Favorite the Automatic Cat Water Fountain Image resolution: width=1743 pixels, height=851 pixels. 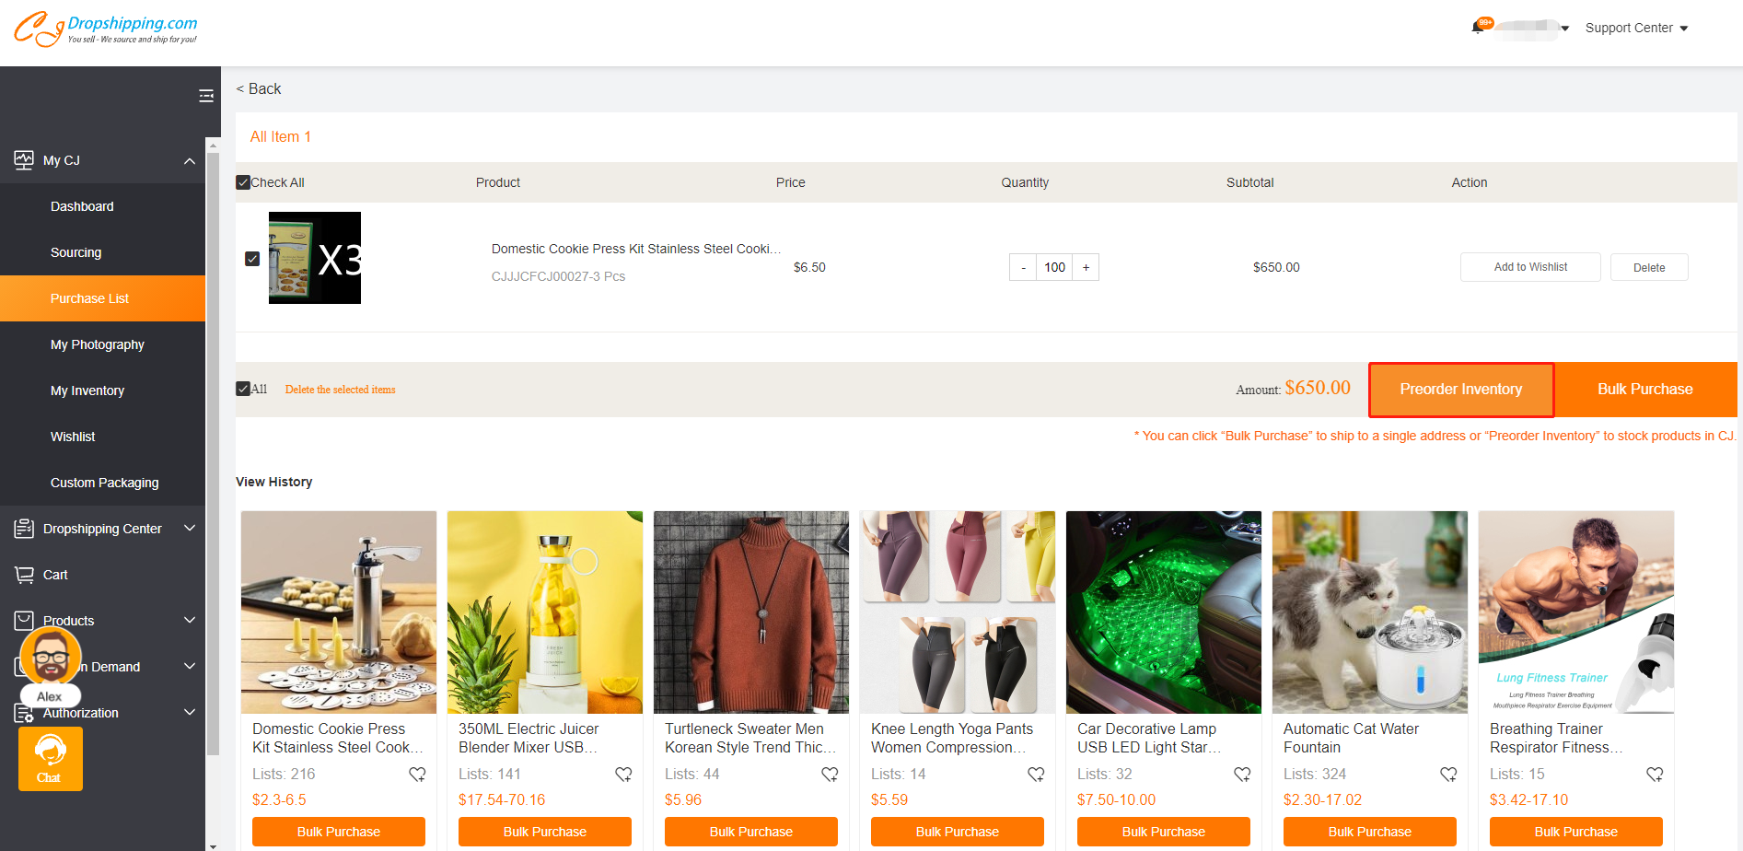(1448, 775)
